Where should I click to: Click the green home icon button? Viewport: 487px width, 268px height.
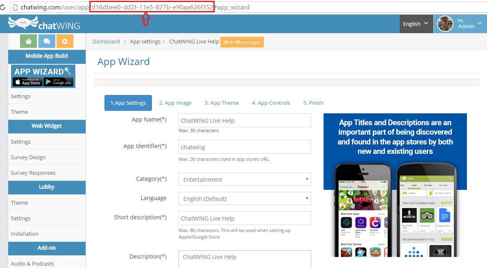(29, 41)
